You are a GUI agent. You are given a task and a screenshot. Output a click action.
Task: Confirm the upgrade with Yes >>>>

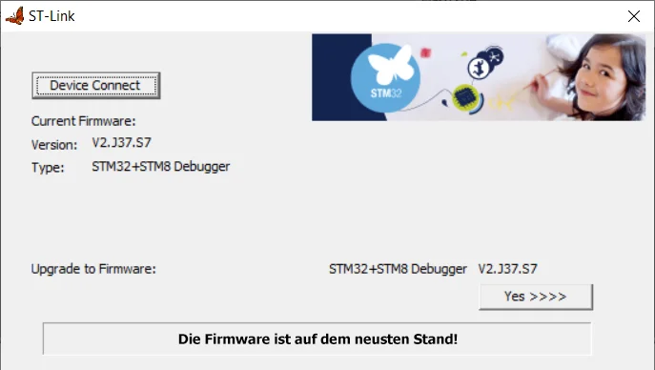coord(536,297)
